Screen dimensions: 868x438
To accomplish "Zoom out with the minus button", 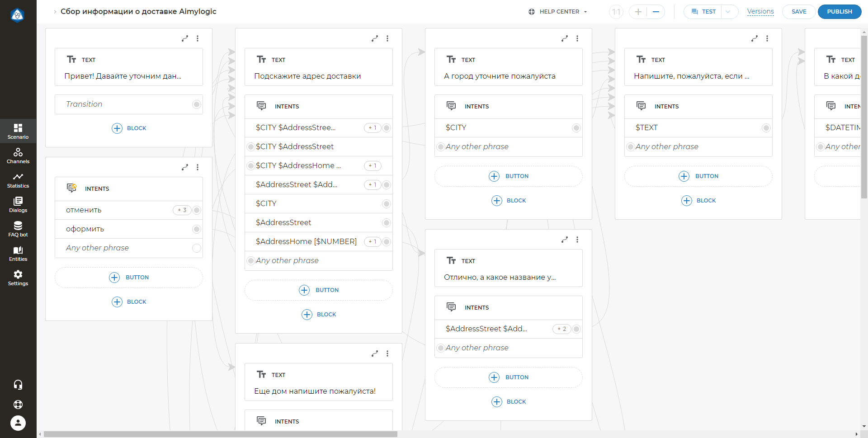I will [656, 12].
